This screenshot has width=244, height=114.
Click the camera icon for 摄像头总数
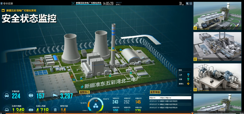point(55,95)
